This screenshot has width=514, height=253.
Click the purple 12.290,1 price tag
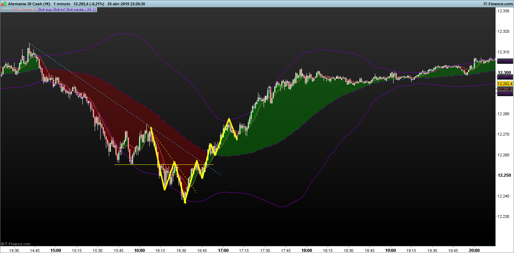[x=505, y=93]
